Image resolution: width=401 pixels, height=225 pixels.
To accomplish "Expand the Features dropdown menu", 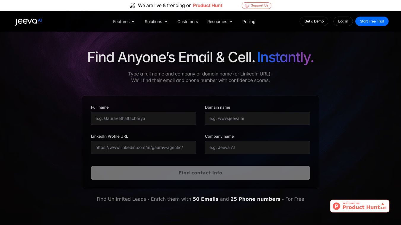I will pyautogui.click(x=124, y=22).
